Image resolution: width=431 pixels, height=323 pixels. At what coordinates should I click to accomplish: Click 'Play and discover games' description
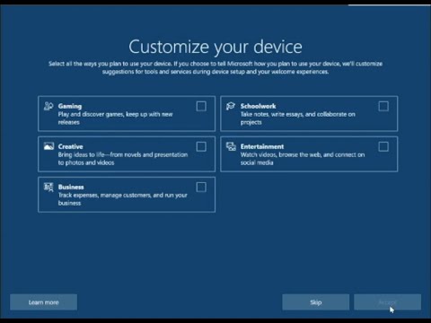coord(115,118)
